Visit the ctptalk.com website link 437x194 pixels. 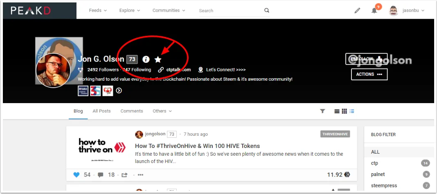coord(179,70)
